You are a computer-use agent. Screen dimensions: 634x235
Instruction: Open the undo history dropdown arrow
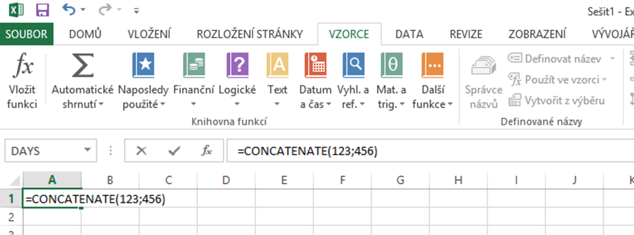83,10
